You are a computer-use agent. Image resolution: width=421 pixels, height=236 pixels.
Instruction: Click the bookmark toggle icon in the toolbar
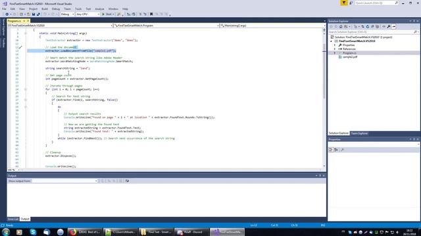pyautogui.click(x=151, y=14)
